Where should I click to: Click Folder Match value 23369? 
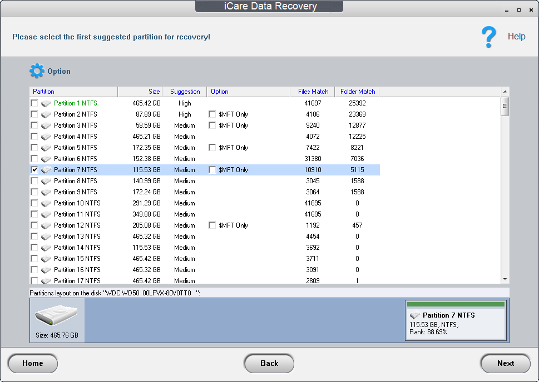click(357, 114)
